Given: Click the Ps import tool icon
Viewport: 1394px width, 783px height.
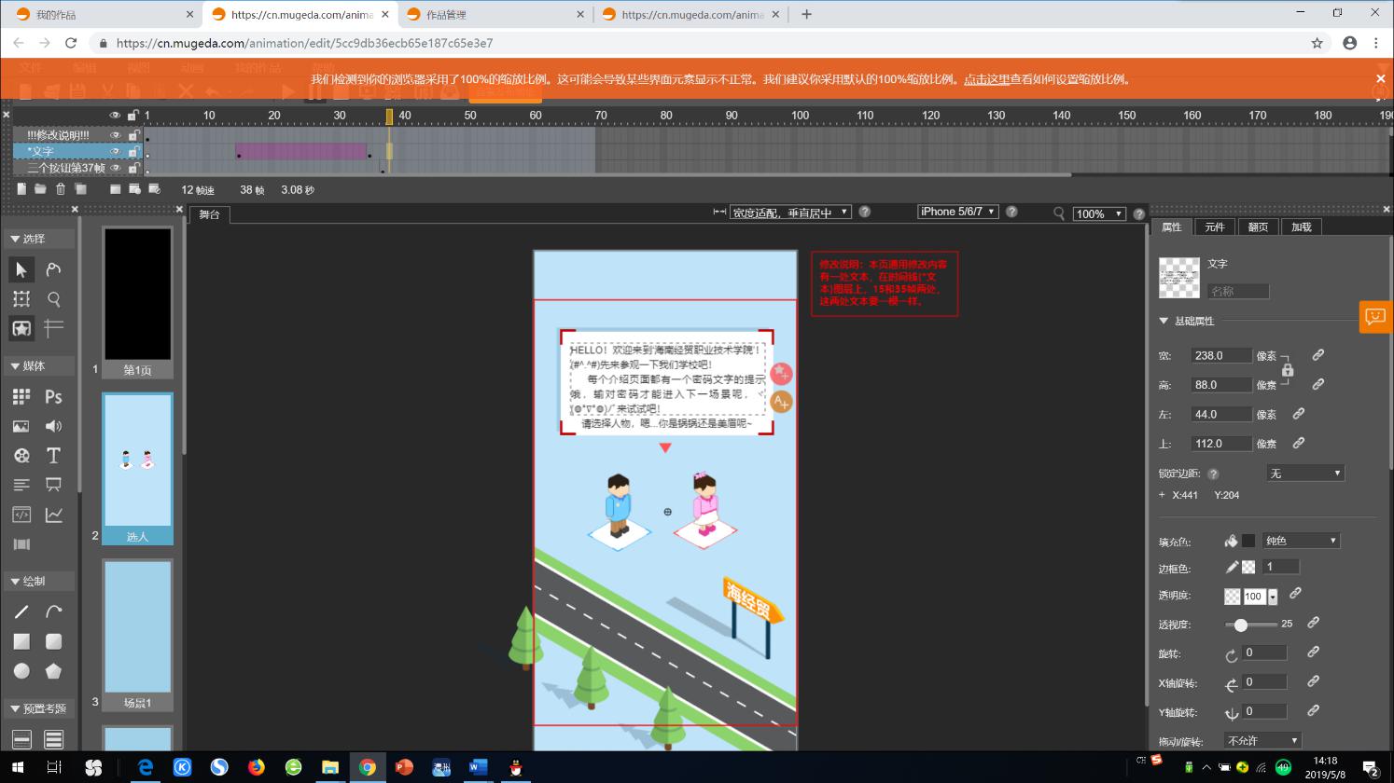Looking at the screenshot, I should pyautogui.click(x=53, y=396).
